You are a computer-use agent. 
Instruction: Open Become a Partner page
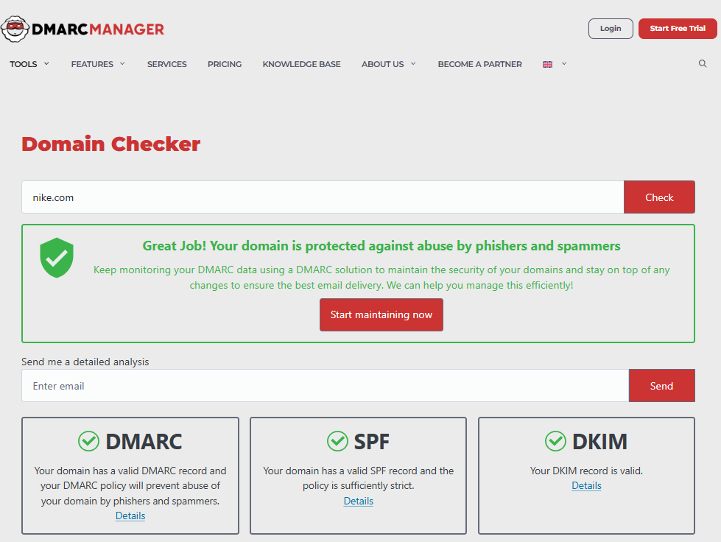click(479, 64)
